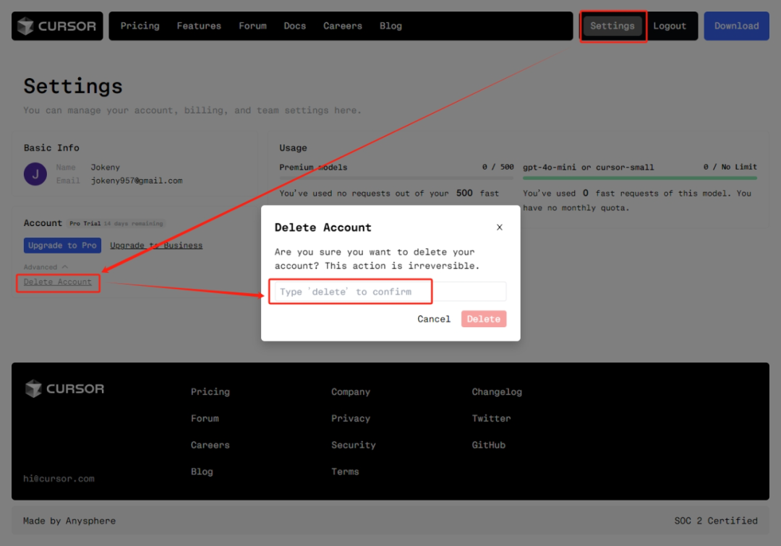Go to Forum in the top menu
Screen dimensions: 781x546
(252, 26)
